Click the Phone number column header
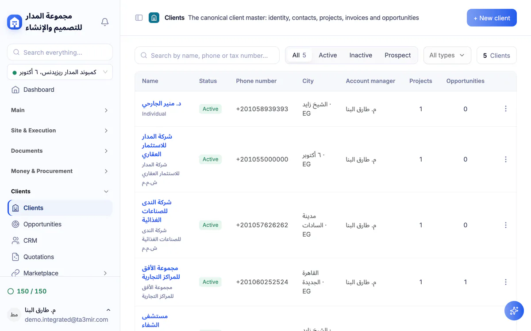This screenshot has height=331, width=531. point(256,81)
